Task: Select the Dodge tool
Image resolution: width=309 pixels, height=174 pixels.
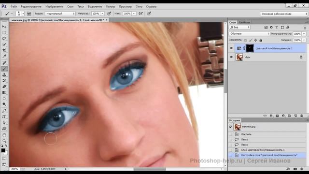Action: 4,104
